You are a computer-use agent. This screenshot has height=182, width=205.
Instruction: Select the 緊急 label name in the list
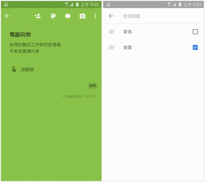coord(128,32)
